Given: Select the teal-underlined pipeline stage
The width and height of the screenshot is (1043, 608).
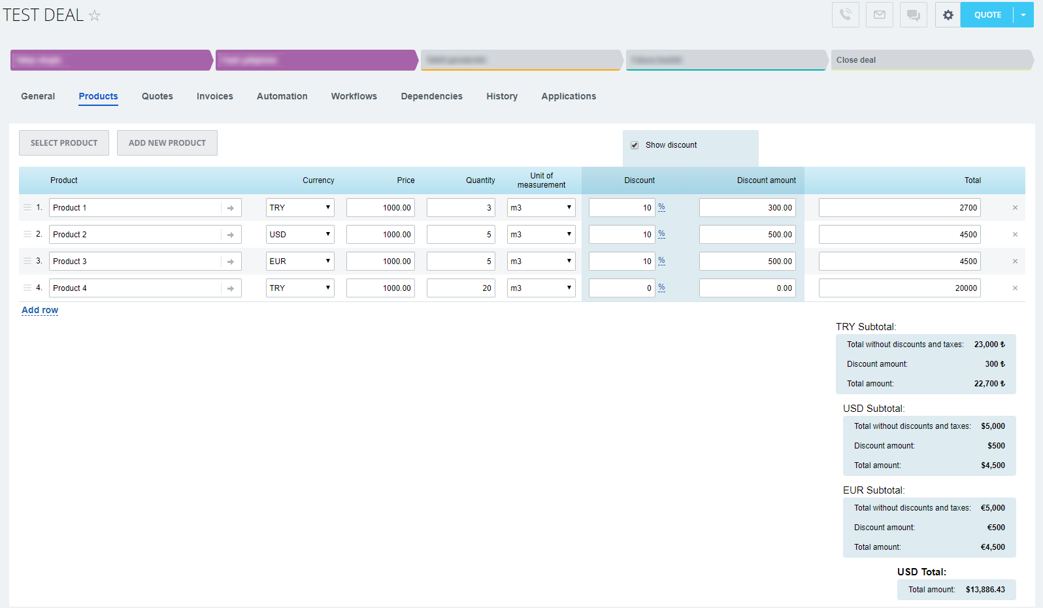Looking at the screenshot, I should coord(727,60).
